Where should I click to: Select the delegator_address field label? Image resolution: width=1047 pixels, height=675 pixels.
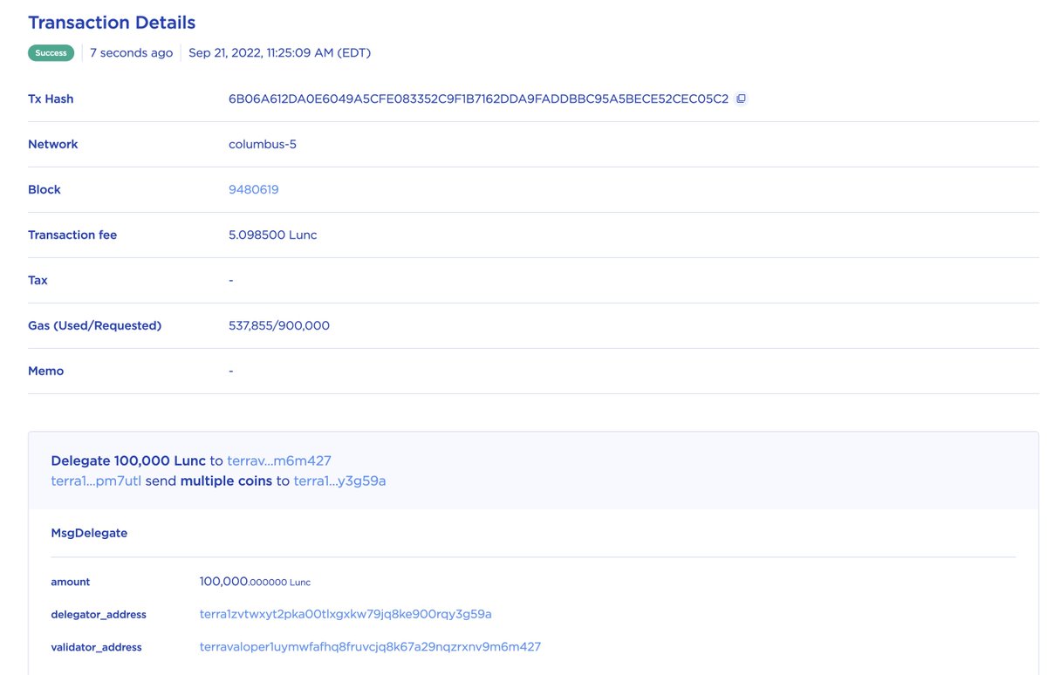pos(99,615)
